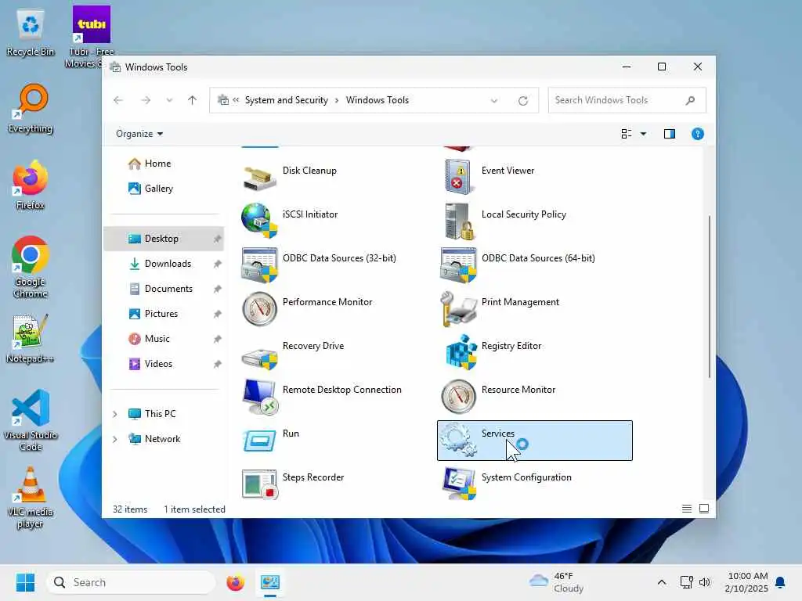Screen dimensions: 802x601
Task: Navigate back with the back arrow
Action: tap(118, 100)
